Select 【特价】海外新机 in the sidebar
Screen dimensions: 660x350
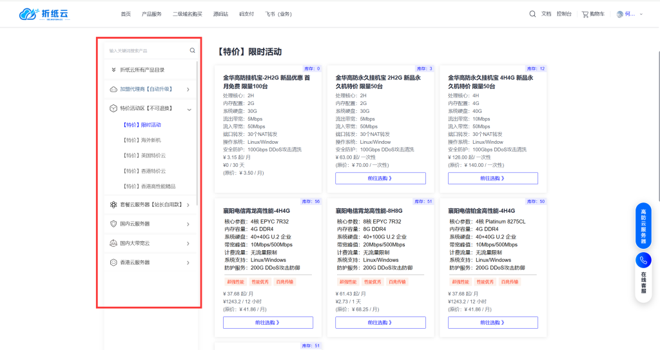point(142,141)
